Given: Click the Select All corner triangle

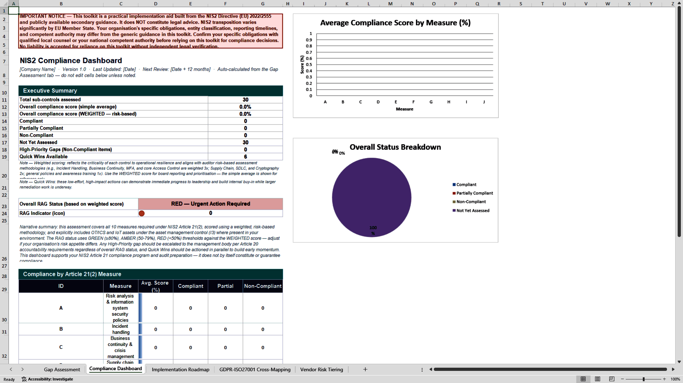Looking at the screenshot, I should [x=5, y=4].
